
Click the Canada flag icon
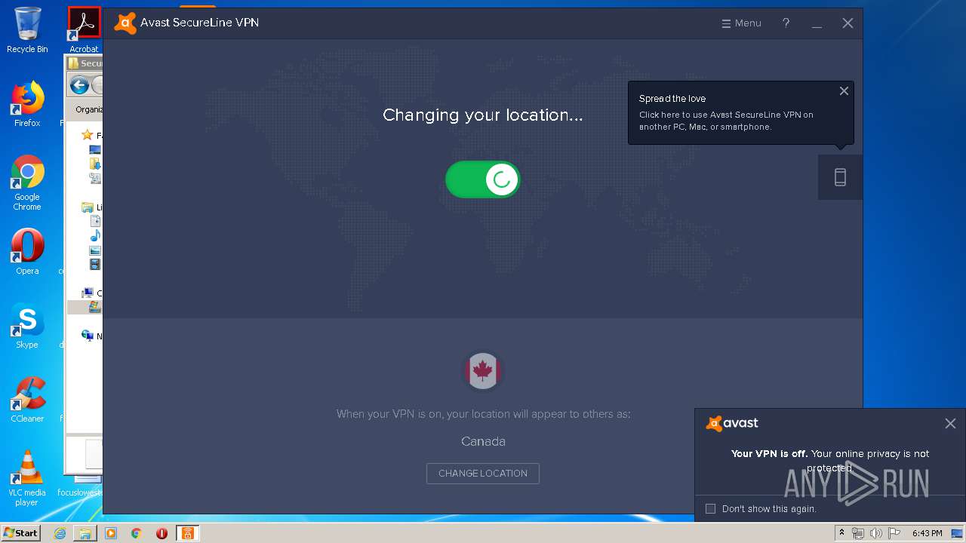click(x=483, y=371)
